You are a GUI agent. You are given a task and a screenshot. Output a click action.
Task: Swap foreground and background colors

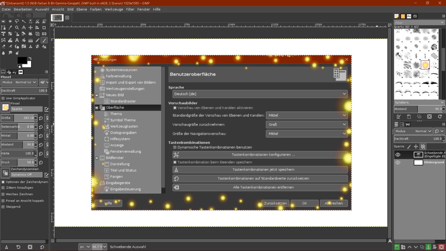click(30, 58)
